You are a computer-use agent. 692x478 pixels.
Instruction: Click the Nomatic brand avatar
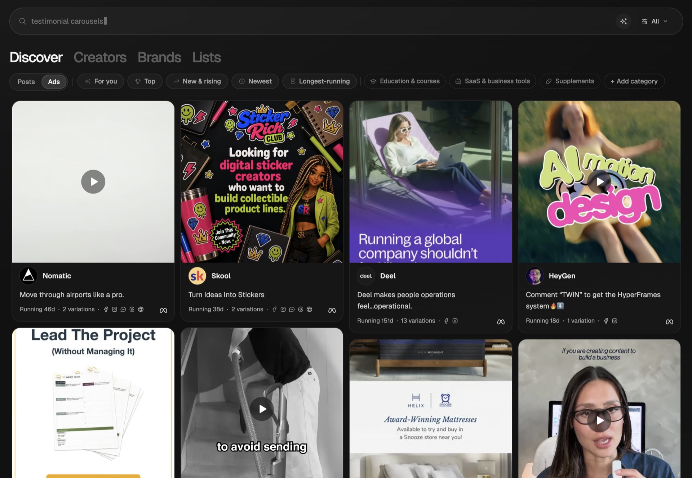28,276
